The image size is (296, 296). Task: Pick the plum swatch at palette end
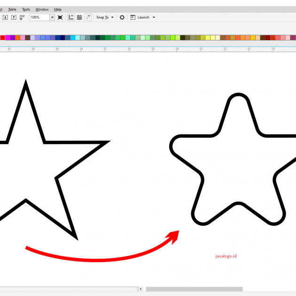[x=293, y=38]
